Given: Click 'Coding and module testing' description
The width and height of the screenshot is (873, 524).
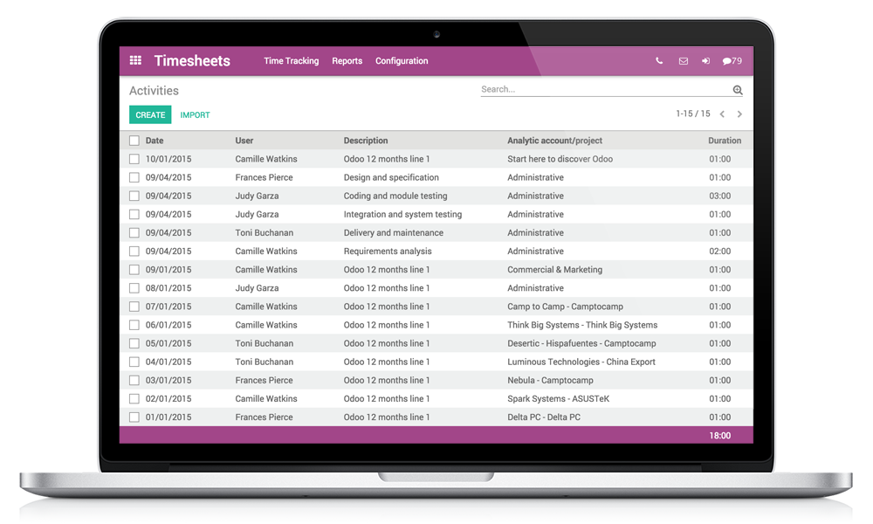Looking at the screenshot, I should 395,196.
